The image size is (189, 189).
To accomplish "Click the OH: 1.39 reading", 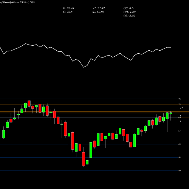I will click(130, 12).
